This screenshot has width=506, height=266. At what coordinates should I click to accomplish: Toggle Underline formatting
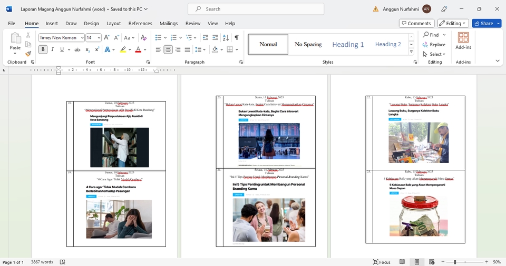[62, 49]
